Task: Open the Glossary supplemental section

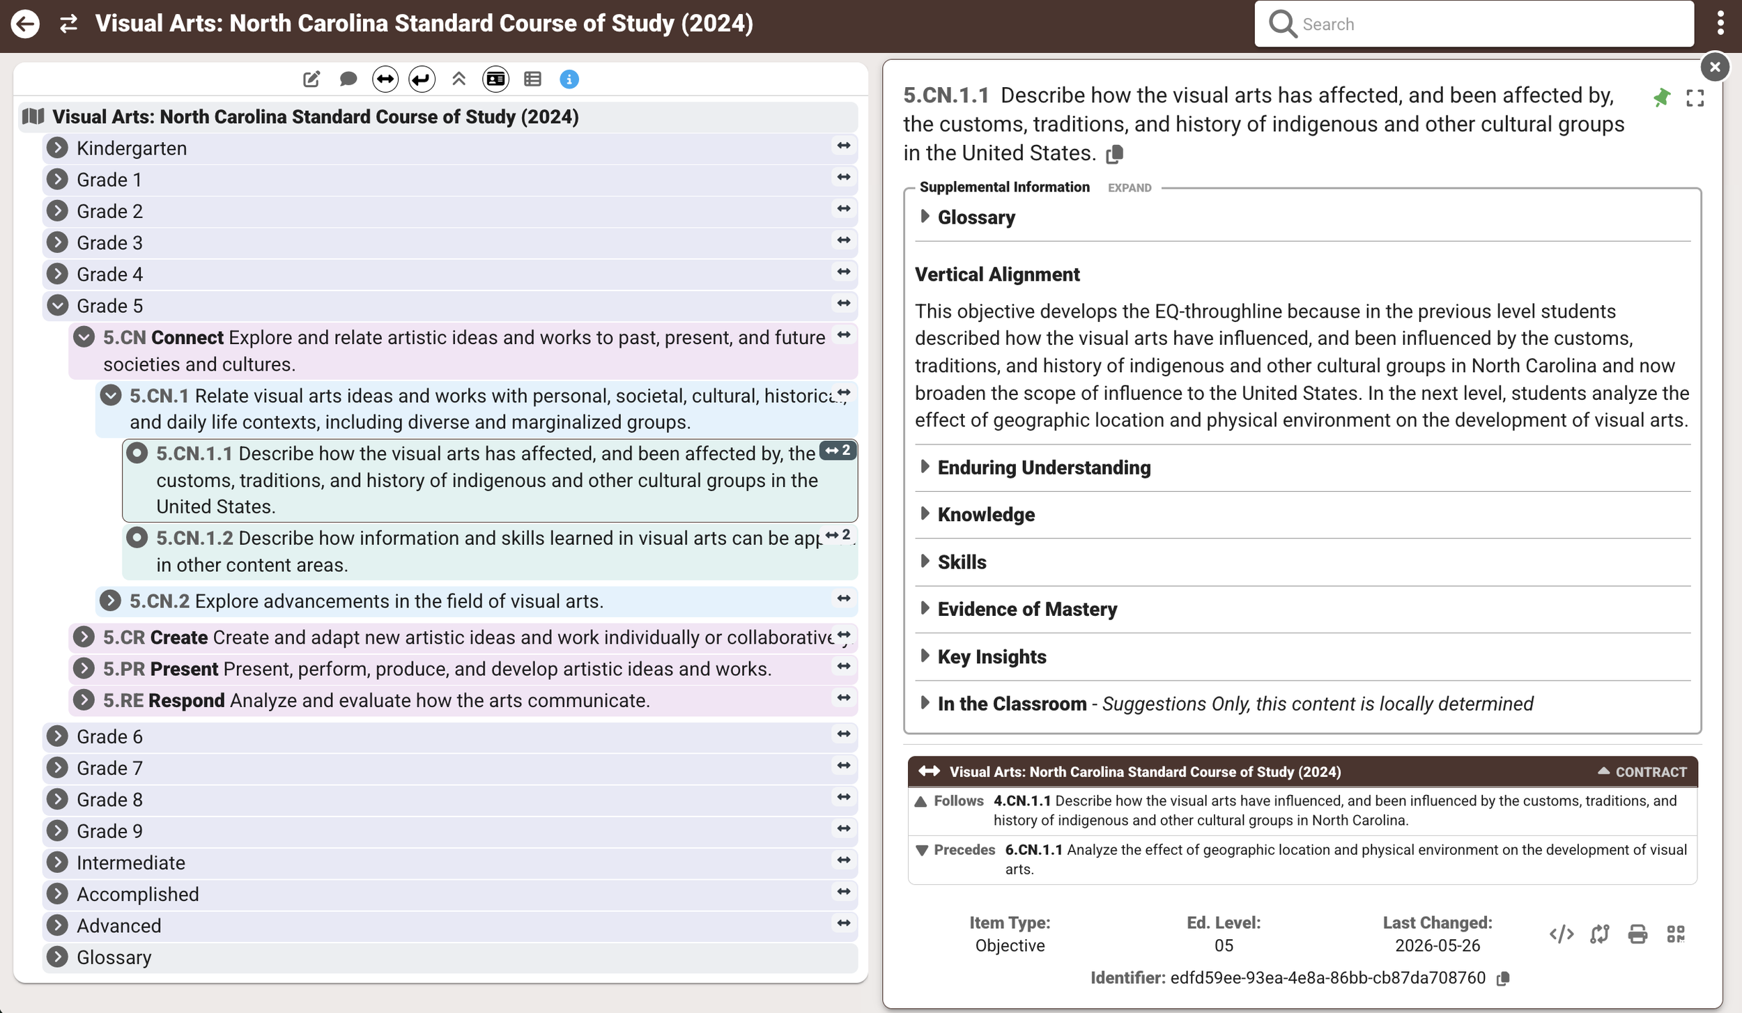Action: click(x=976, y=217)
